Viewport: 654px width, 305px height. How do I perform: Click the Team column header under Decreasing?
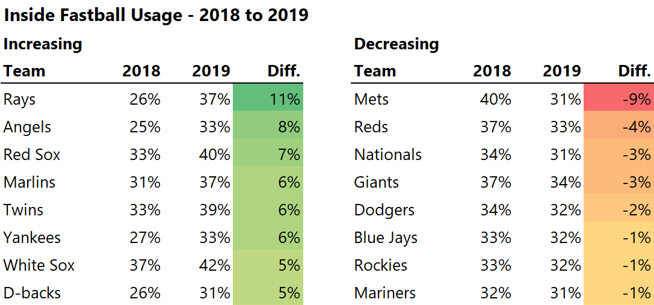[375, 71]
